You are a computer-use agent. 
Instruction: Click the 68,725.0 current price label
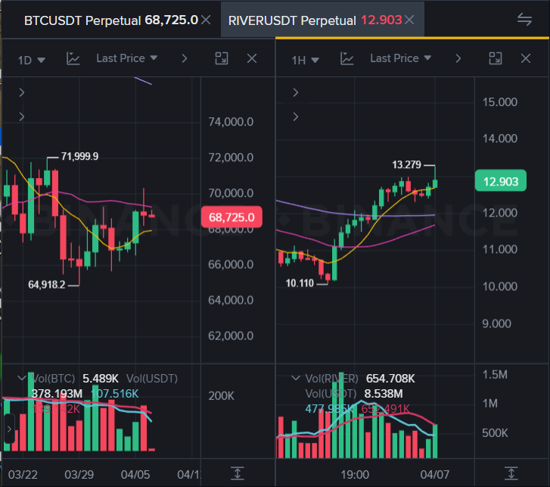pyautogui.click(x=231, y=217)
